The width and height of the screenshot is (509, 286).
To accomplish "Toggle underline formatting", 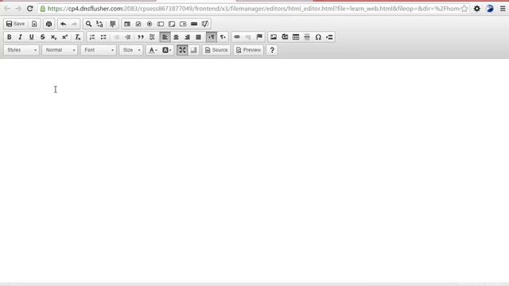I will (32, 37).
